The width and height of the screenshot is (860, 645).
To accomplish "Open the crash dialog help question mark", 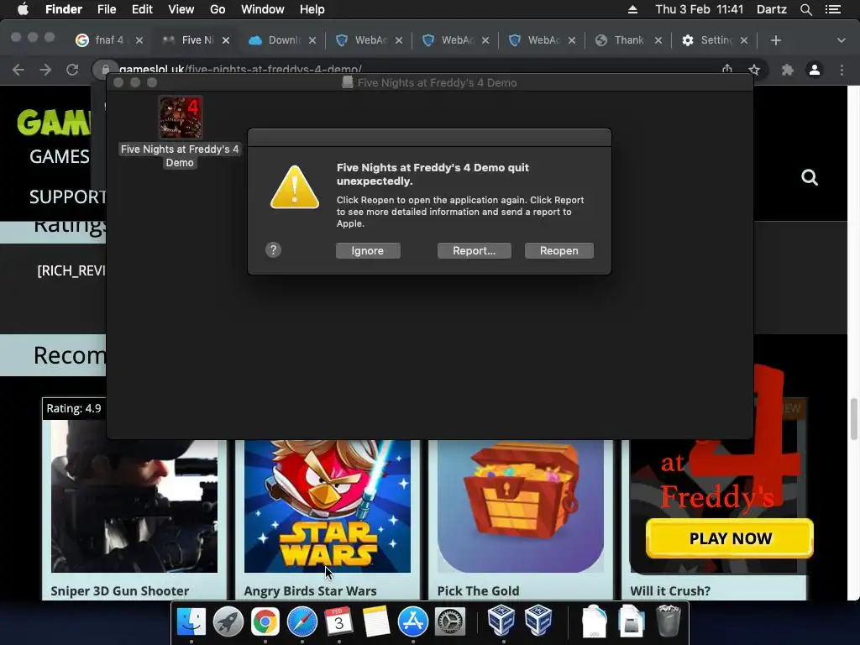I will coord(273,250).
